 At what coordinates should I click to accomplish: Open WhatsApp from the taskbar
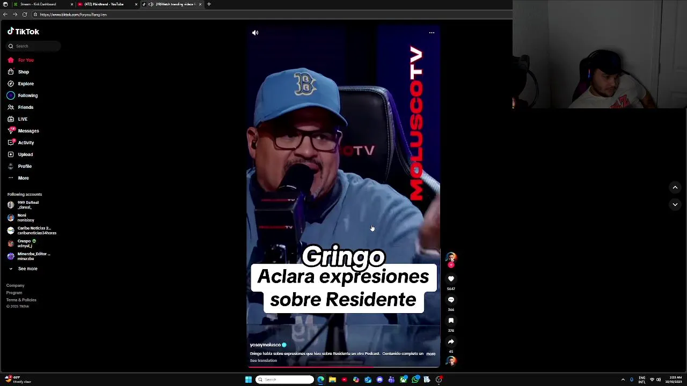click(x=415, y=380)
